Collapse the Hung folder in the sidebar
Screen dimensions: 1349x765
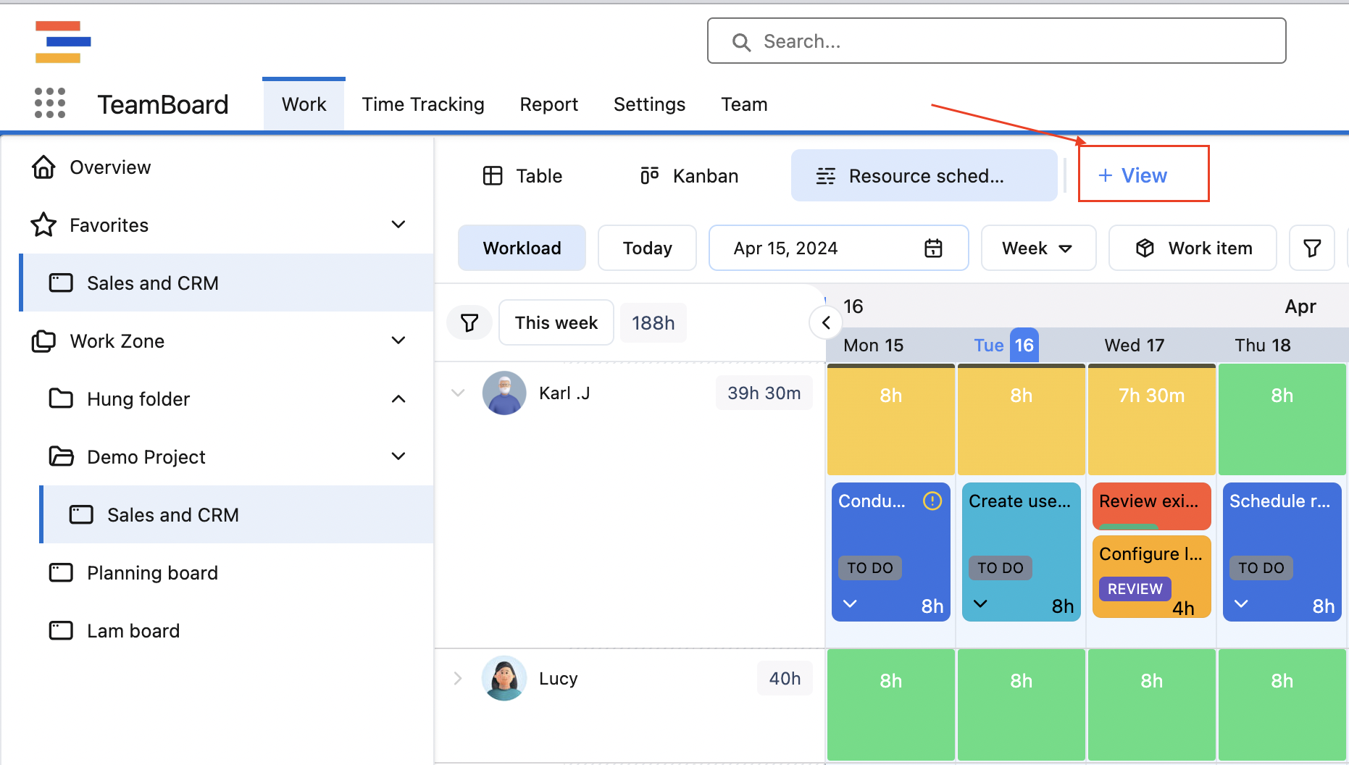coord(398,398)
